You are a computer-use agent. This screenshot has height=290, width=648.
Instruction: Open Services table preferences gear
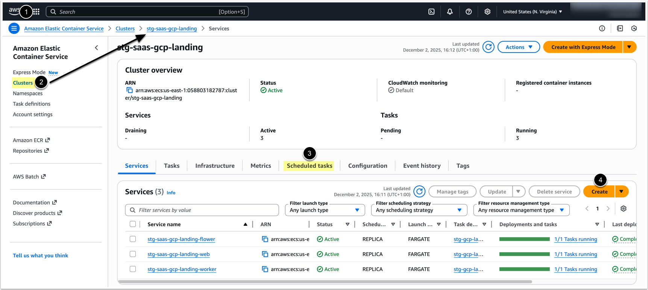tap(623, 209)
